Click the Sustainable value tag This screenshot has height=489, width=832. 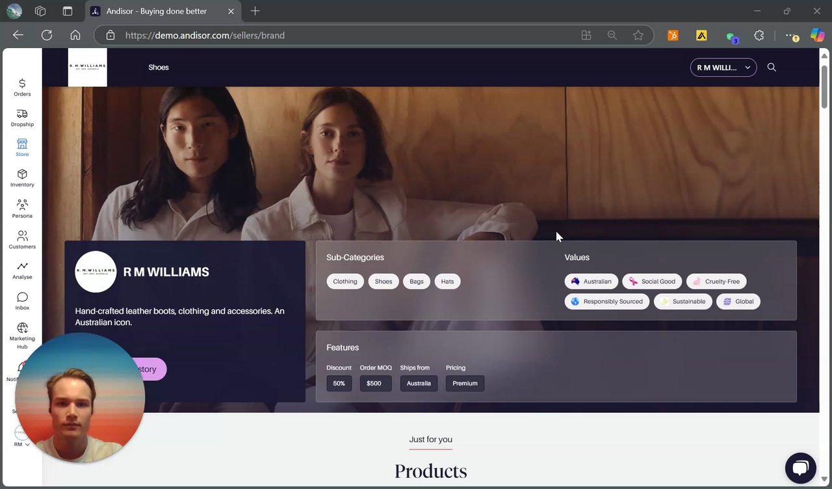point(682,302)
